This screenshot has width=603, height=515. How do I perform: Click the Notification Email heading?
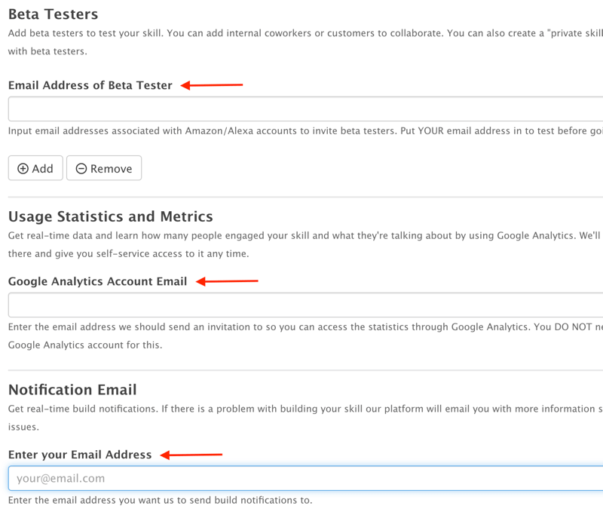click(x=72, y=390)
